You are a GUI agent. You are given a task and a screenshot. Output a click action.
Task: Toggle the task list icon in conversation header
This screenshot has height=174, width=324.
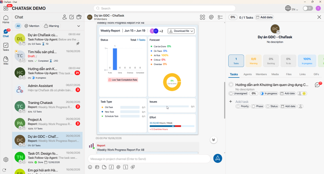coord(220,17)
